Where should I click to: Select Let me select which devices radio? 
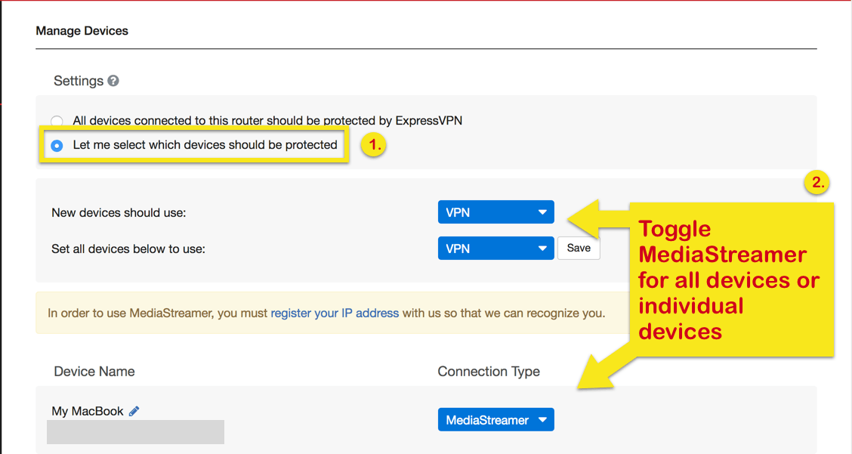pyautogui.click(x=57, y=146)
